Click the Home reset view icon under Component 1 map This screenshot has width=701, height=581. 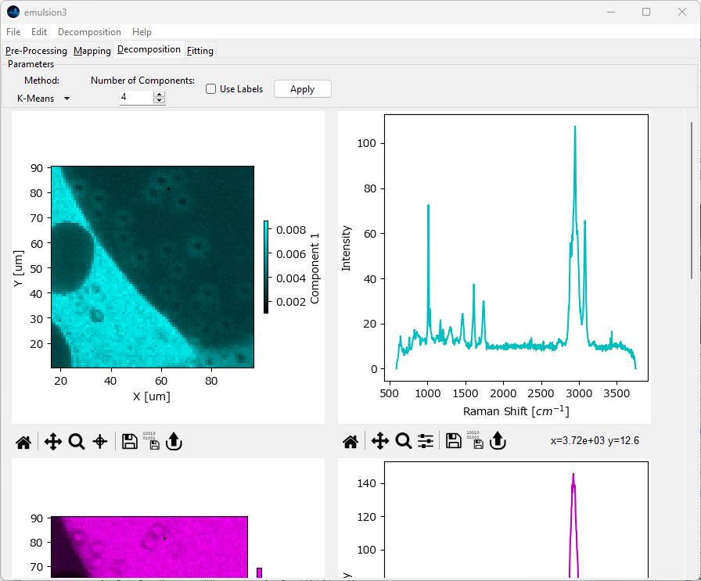[x=23, y=442]
